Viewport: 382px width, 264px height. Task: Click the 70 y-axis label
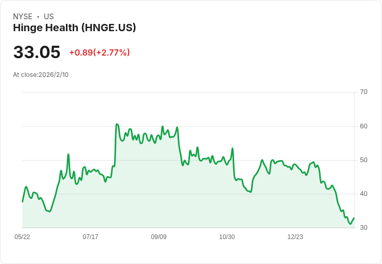[363, 92]
